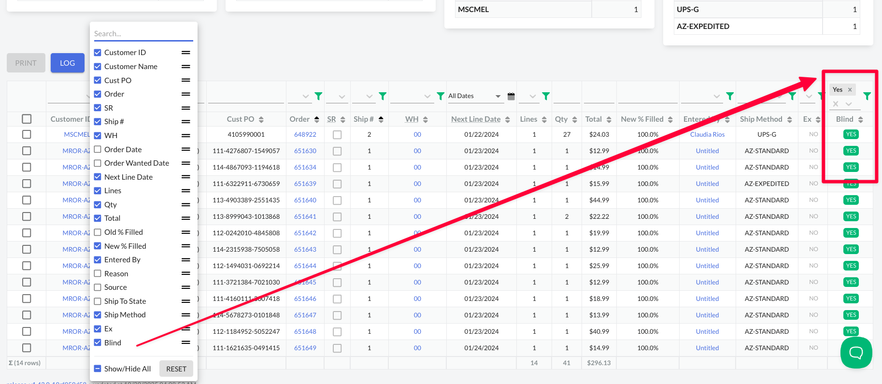
Task: Uncheck the Blind column checkbox
Action: pos(98,342)
